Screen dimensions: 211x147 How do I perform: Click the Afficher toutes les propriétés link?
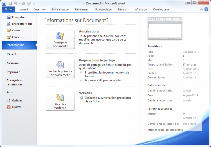pyautogui.click(x=165, y=130)
